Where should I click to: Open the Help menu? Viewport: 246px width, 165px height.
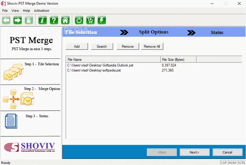coord(26,11)
